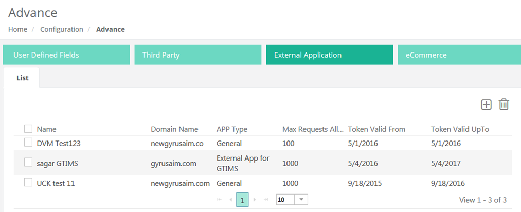
Task: Toggle checkbox for UCK test 11
Action: point(28,182)
